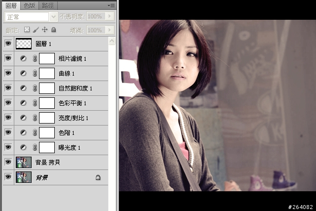Toggle lock transparent pixels icon
316x211 pixels.
pos(27,30)
